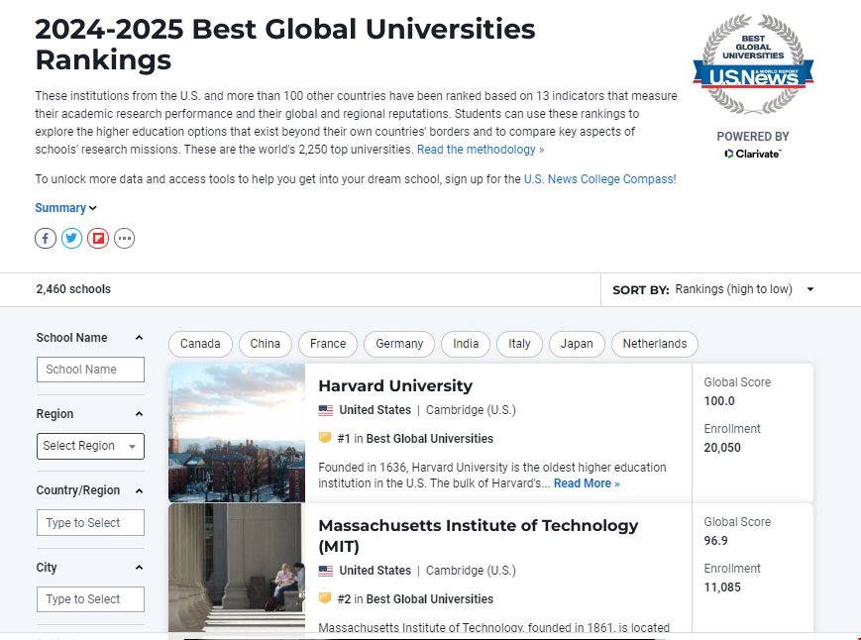Open the Select Region dropdown
This screenshot has width=861, height=640.
coord(90,446)
